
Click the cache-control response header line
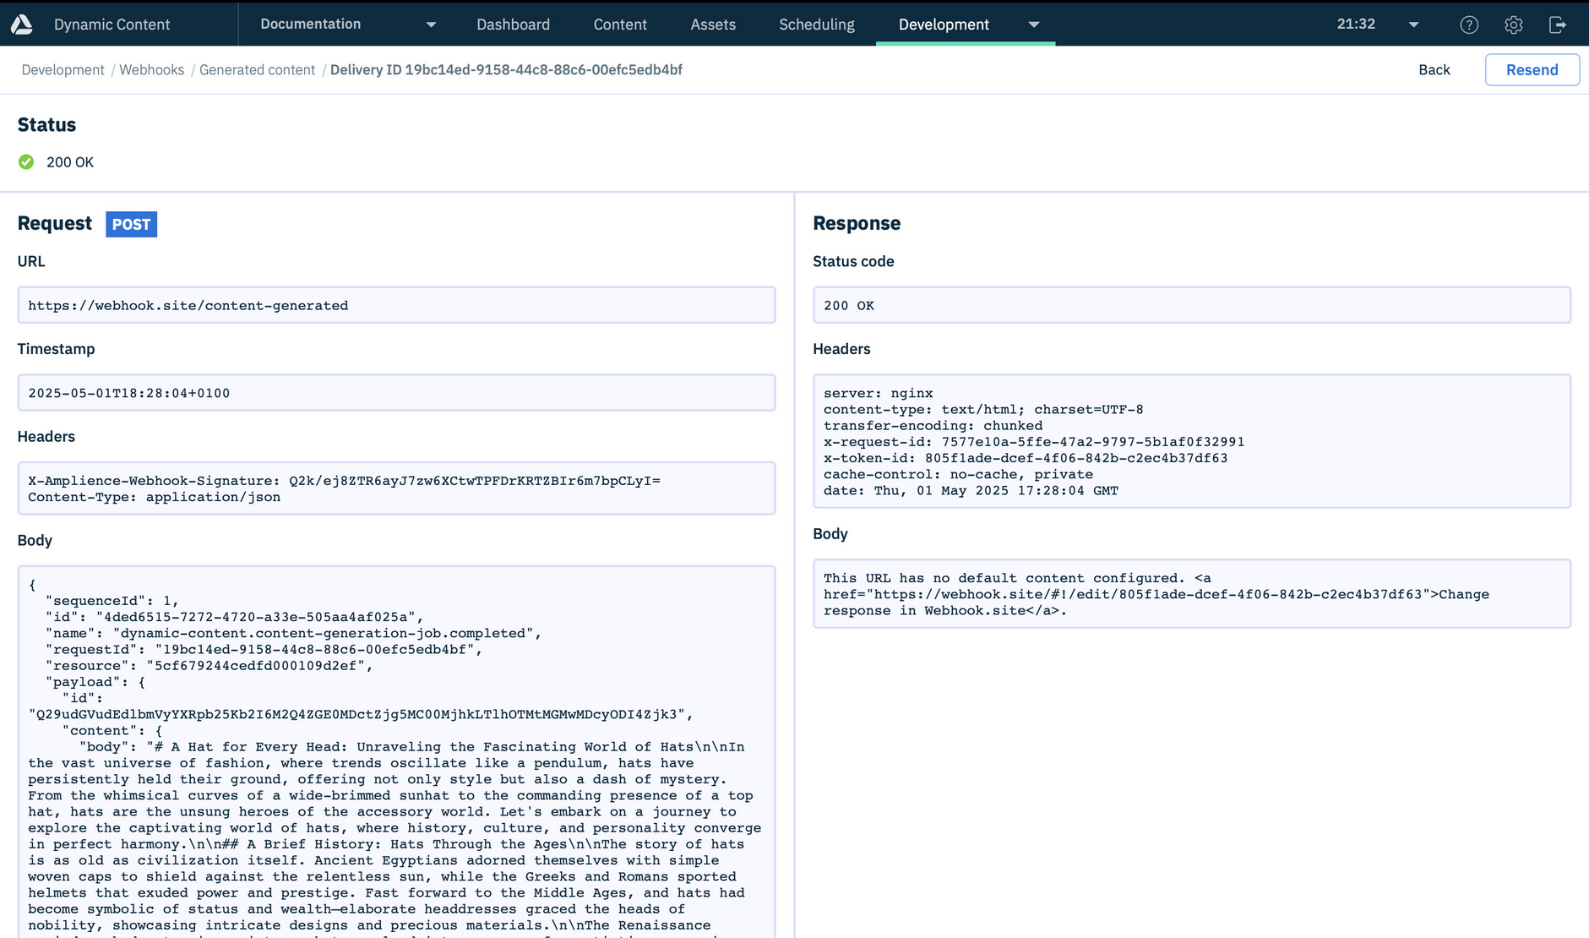pyautogui.click(x=958, y=474)
